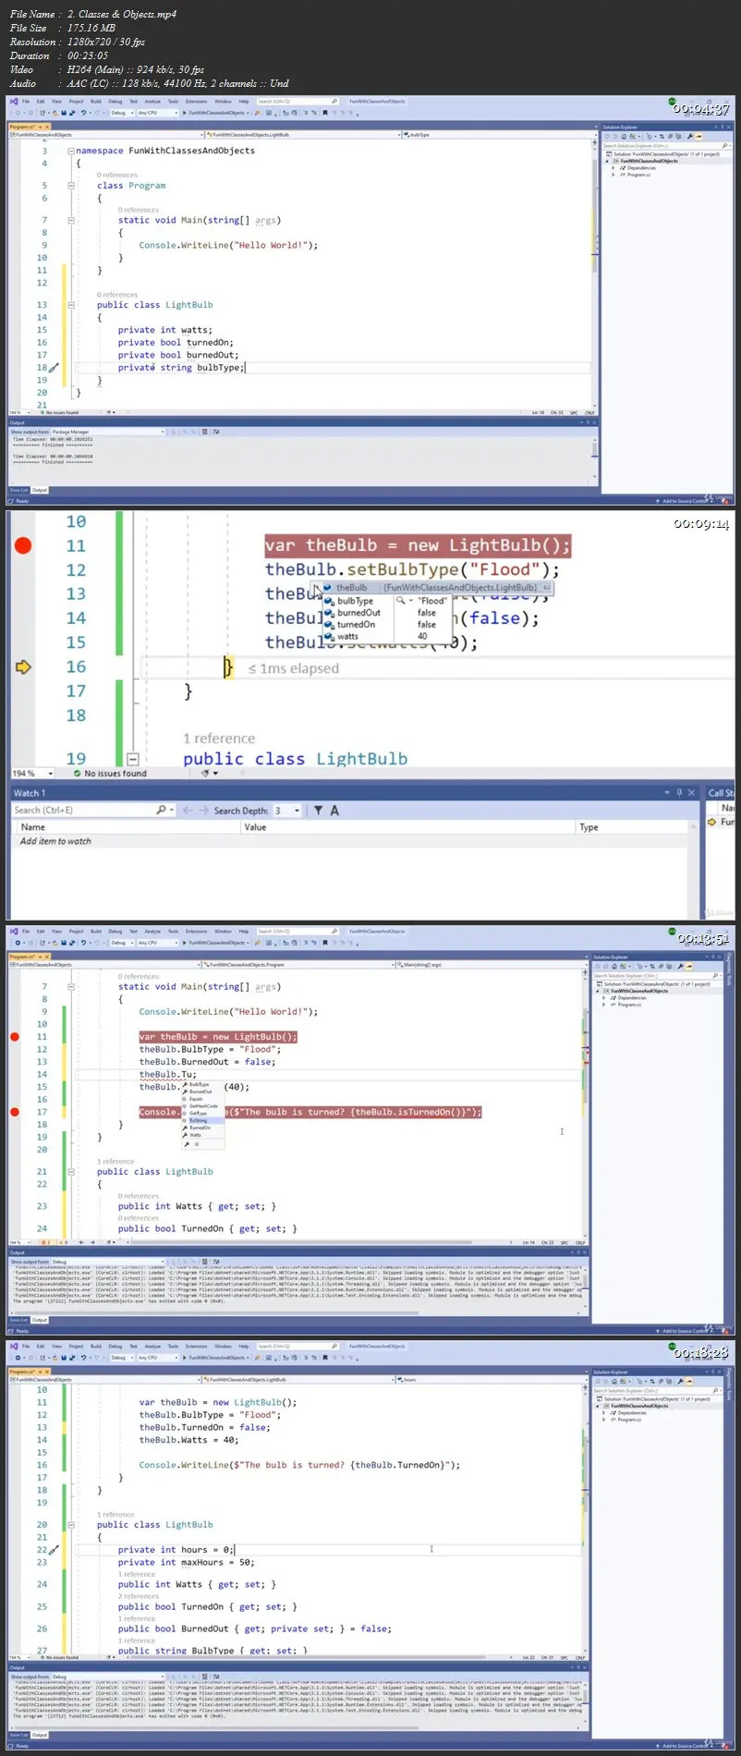Screen dimensions: 741x1756
Task: Collapse the Main method on line 7 in the 00:04:37 frame
Action: 71,220
